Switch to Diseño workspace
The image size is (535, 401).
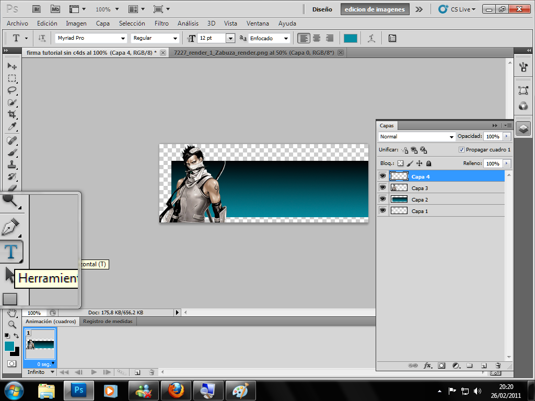click(x=322, y=9)
